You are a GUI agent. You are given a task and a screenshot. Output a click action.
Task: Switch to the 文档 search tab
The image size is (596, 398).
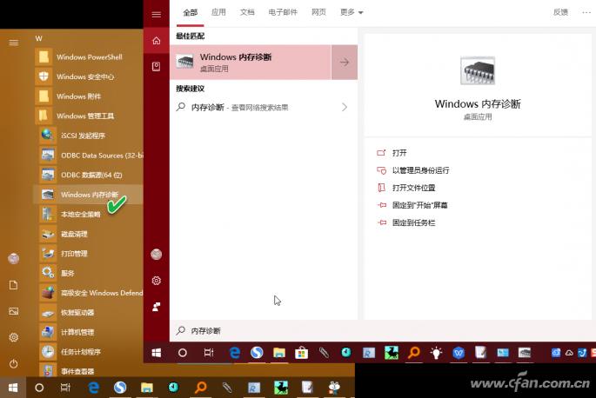pos(247,12)
